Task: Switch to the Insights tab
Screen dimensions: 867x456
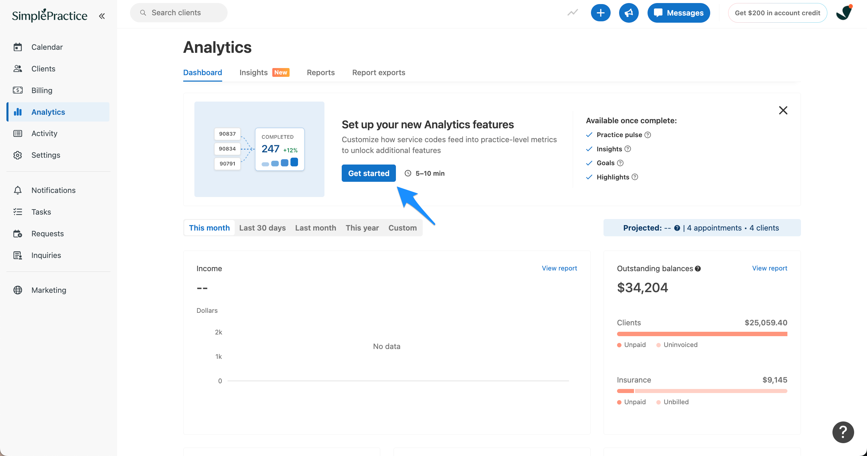Action: click(264, 72)
